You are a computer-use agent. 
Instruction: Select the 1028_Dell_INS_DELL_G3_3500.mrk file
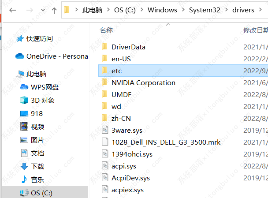[x=165, y=142]
